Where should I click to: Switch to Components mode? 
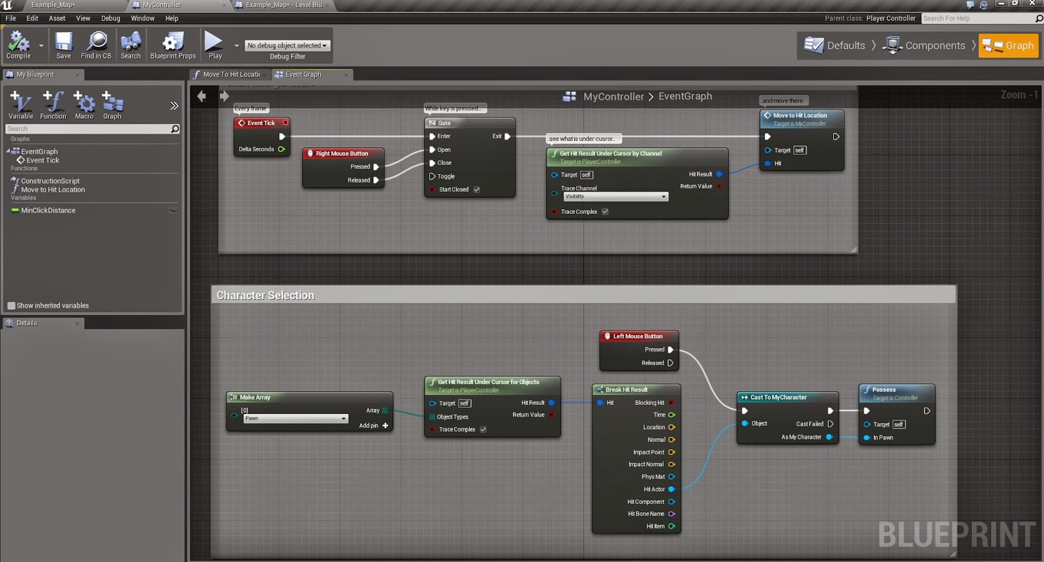(x=923, y=46)
